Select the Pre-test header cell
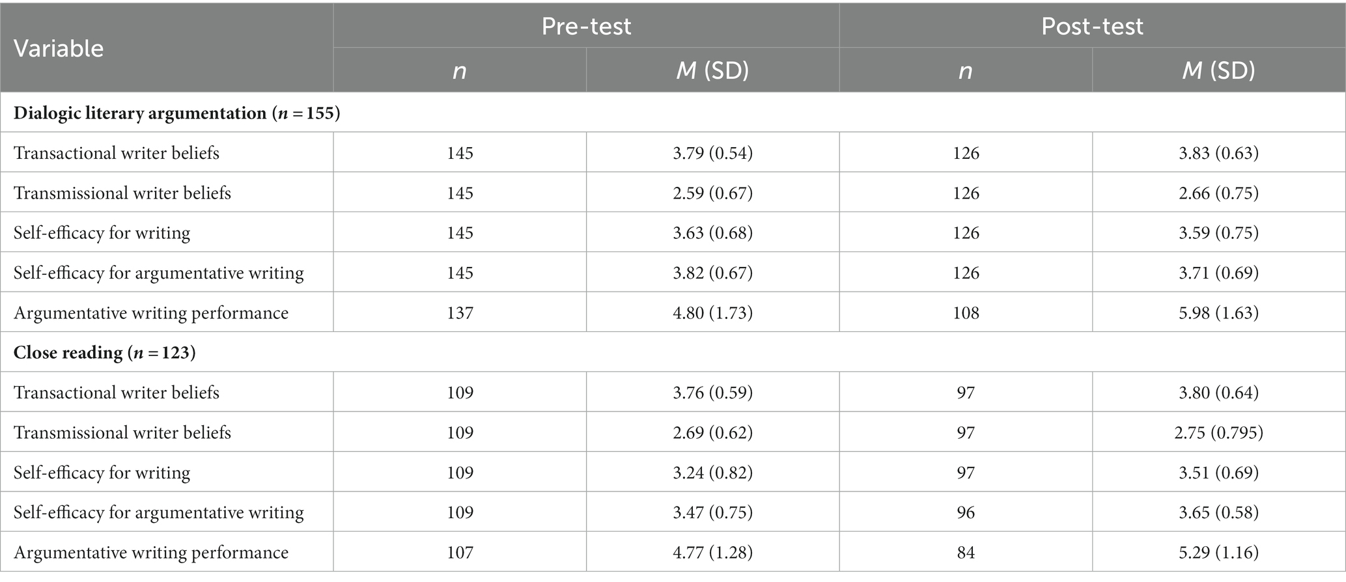This screenshot has height=582, width=1346. point(586,26)
